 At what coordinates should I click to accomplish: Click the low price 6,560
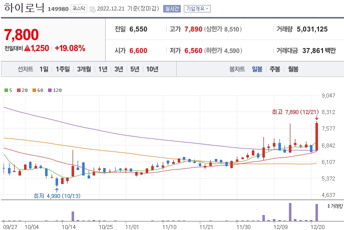(x=193, y=50)
